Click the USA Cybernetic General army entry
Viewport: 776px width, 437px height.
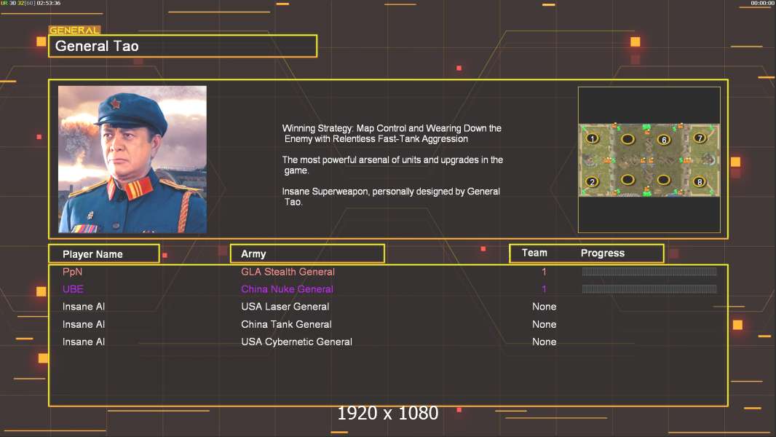tap(296, 342)
